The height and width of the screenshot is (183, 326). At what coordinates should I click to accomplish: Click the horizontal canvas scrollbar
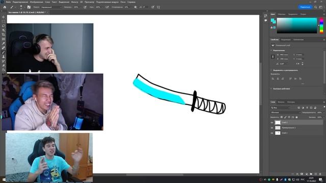coord(155,175)
